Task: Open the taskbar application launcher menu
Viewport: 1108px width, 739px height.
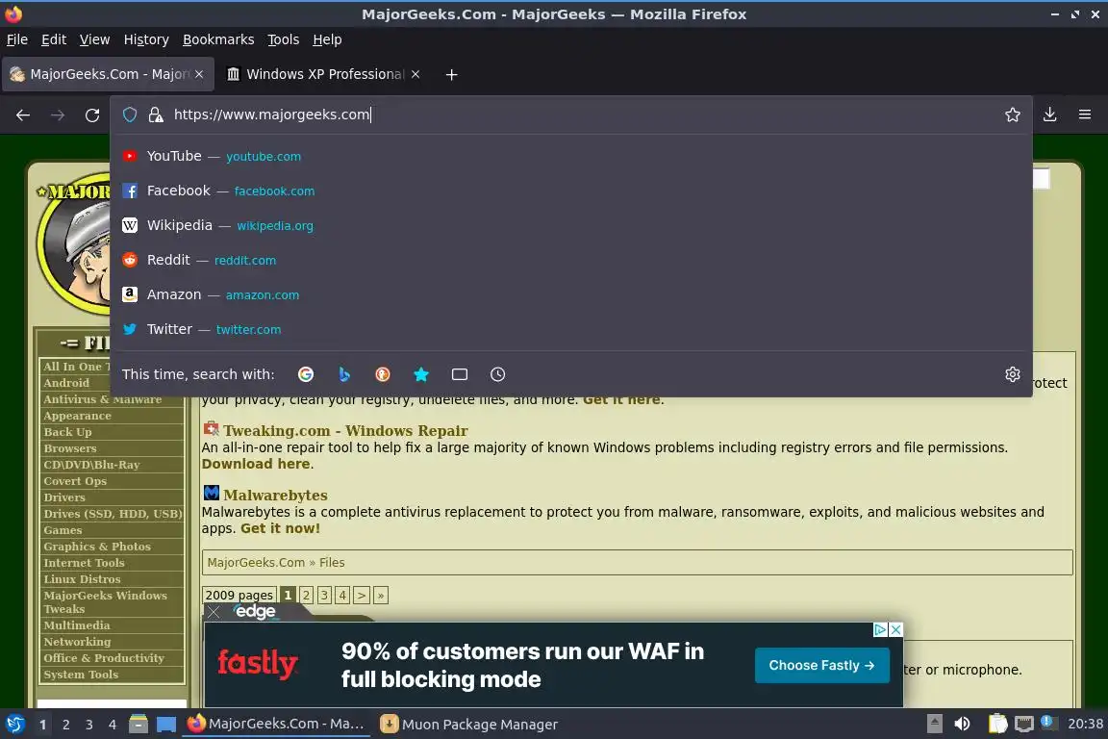Action: (14, 724)
